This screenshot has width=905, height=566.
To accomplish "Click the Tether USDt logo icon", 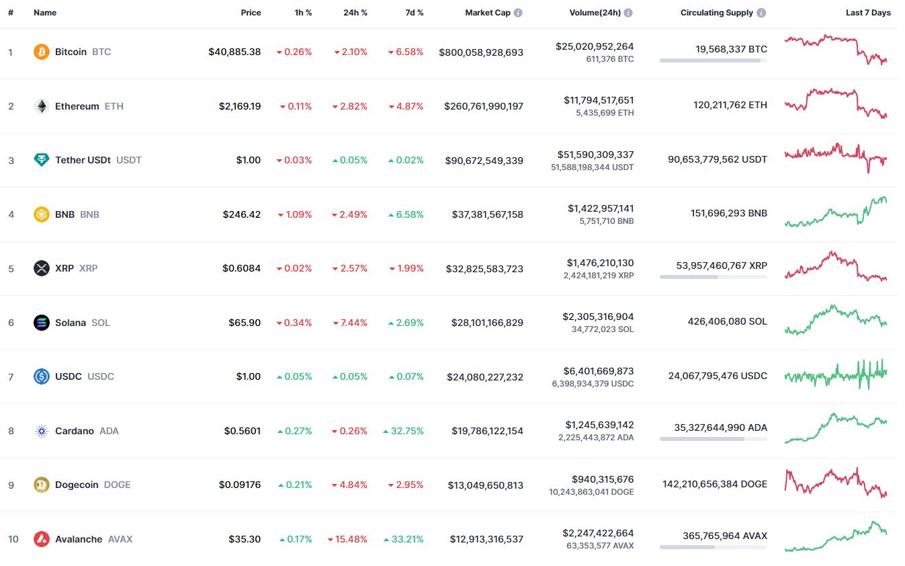I will pyautogui.click(x=42, y=160).
